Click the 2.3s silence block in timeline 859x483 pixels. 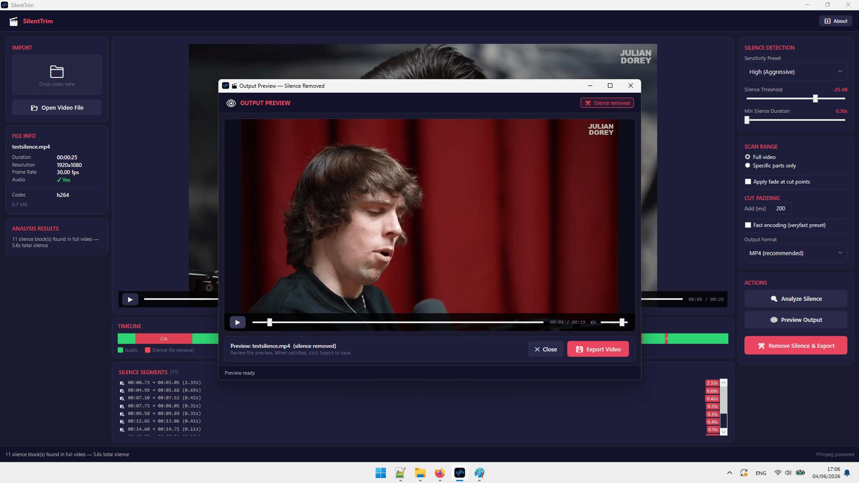[x=164, y=339]
